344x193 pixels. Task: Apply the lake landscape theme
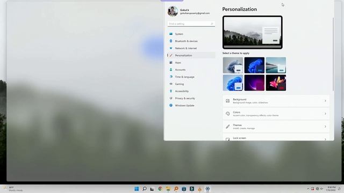click(276, 65)
